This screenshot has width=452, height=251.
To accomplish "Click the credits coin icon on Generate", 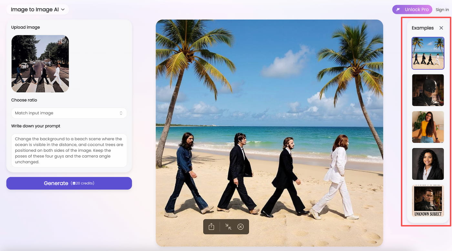I will click(x=74, y=183).
